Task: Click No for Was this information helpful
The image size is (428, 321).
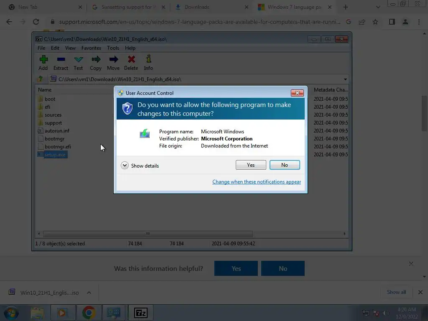Action: (x=283, y=268)
